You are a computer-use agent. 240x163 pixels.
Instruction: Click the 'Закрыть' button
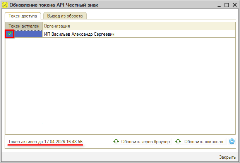[227, 157]
